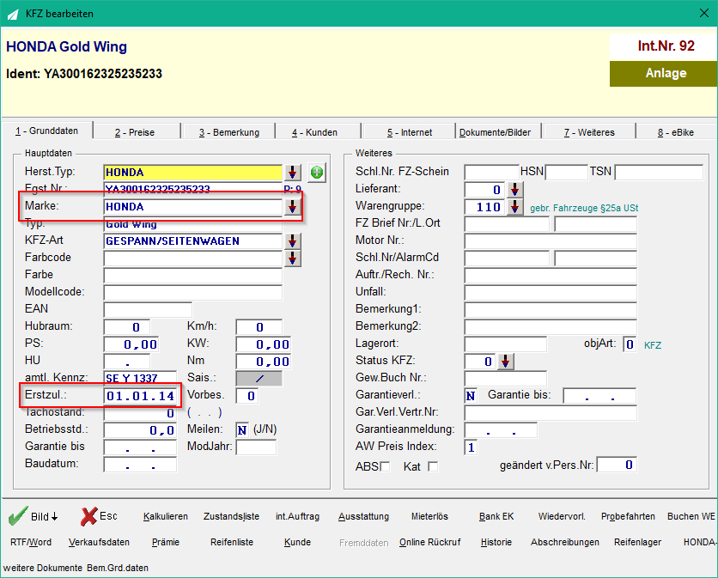Click the Mieterlös button
Viewport: 718px width, 578px height.
(x=429, y=516)
